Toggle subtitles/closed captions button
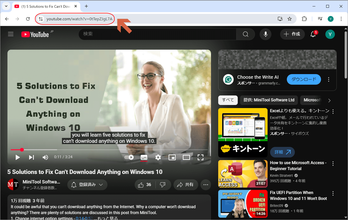348x220 pixels. [144, 157]
